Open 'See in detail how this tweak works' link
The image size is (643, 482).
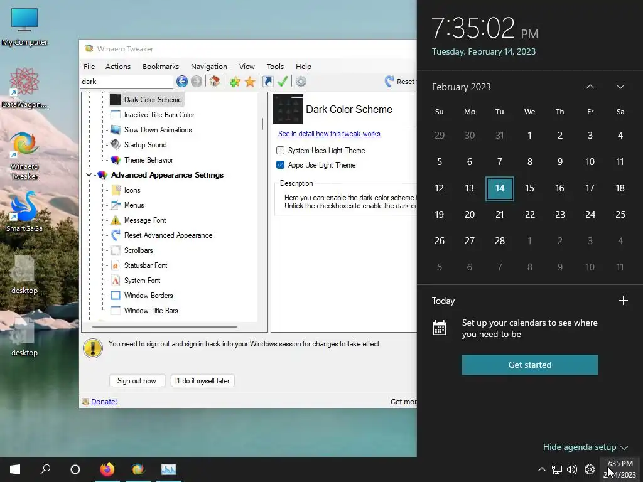329,134
